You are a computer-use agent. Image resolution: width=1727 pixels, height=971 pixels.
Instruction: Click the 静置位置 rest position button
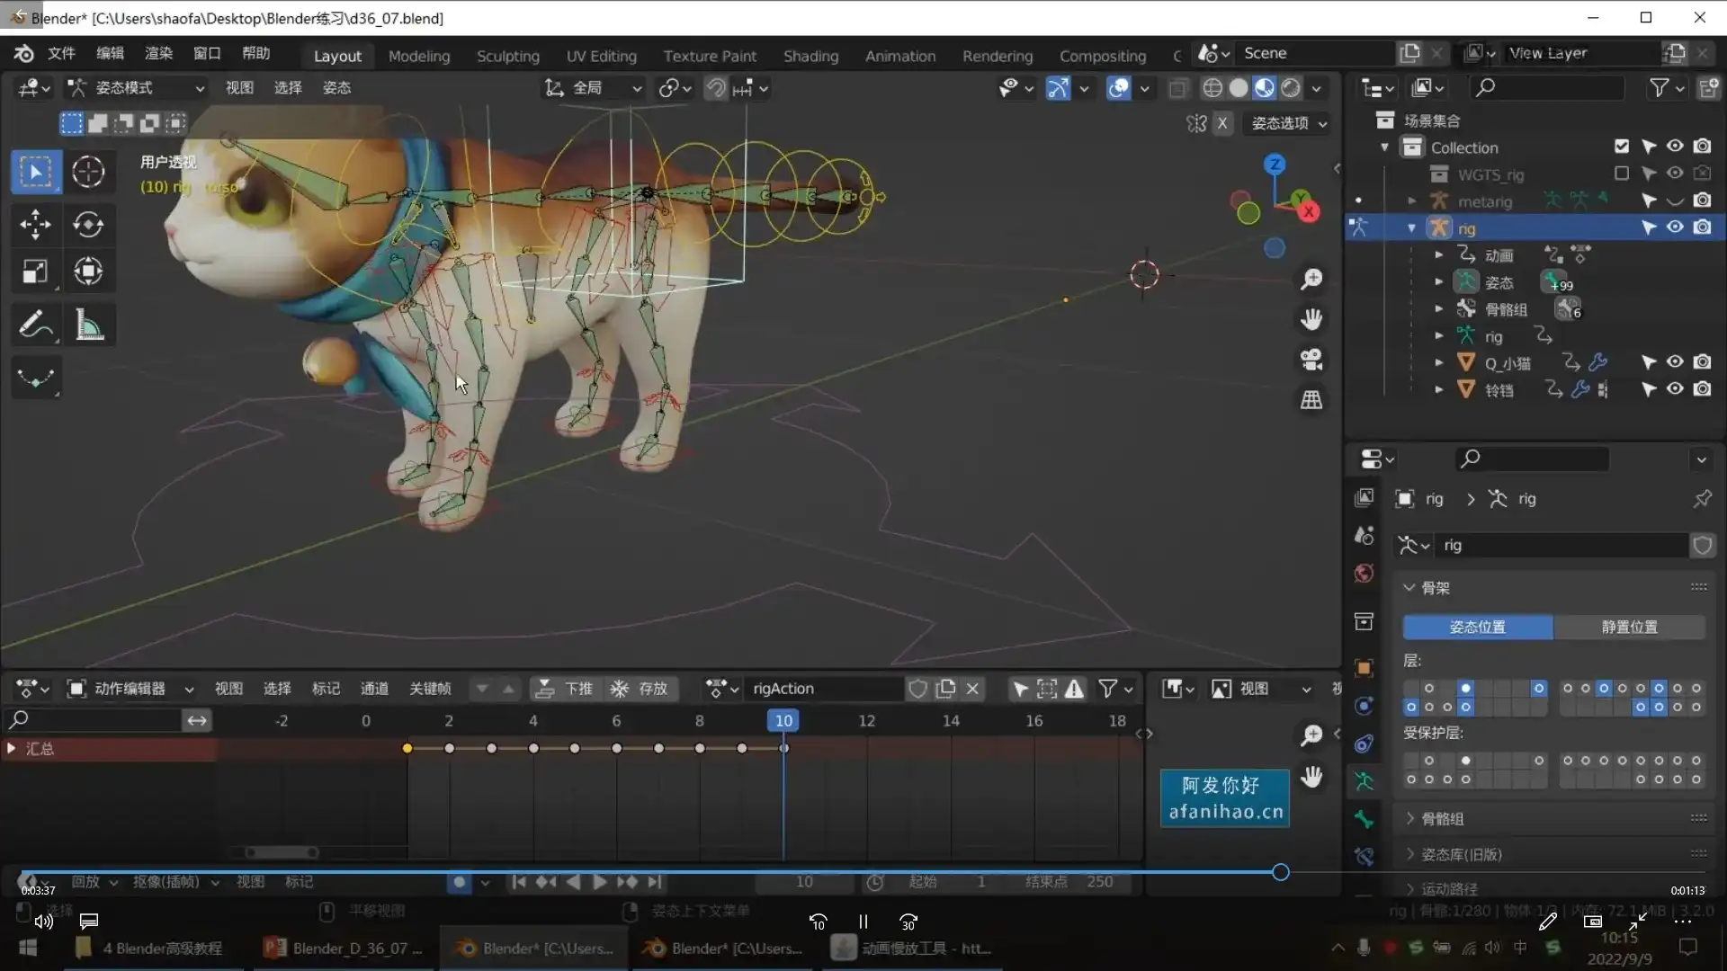click(x=1629, y=627)
